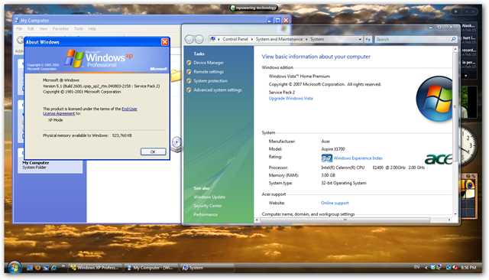
Task: Open Device Manager from Tasks pane
Action: (209, 63)
